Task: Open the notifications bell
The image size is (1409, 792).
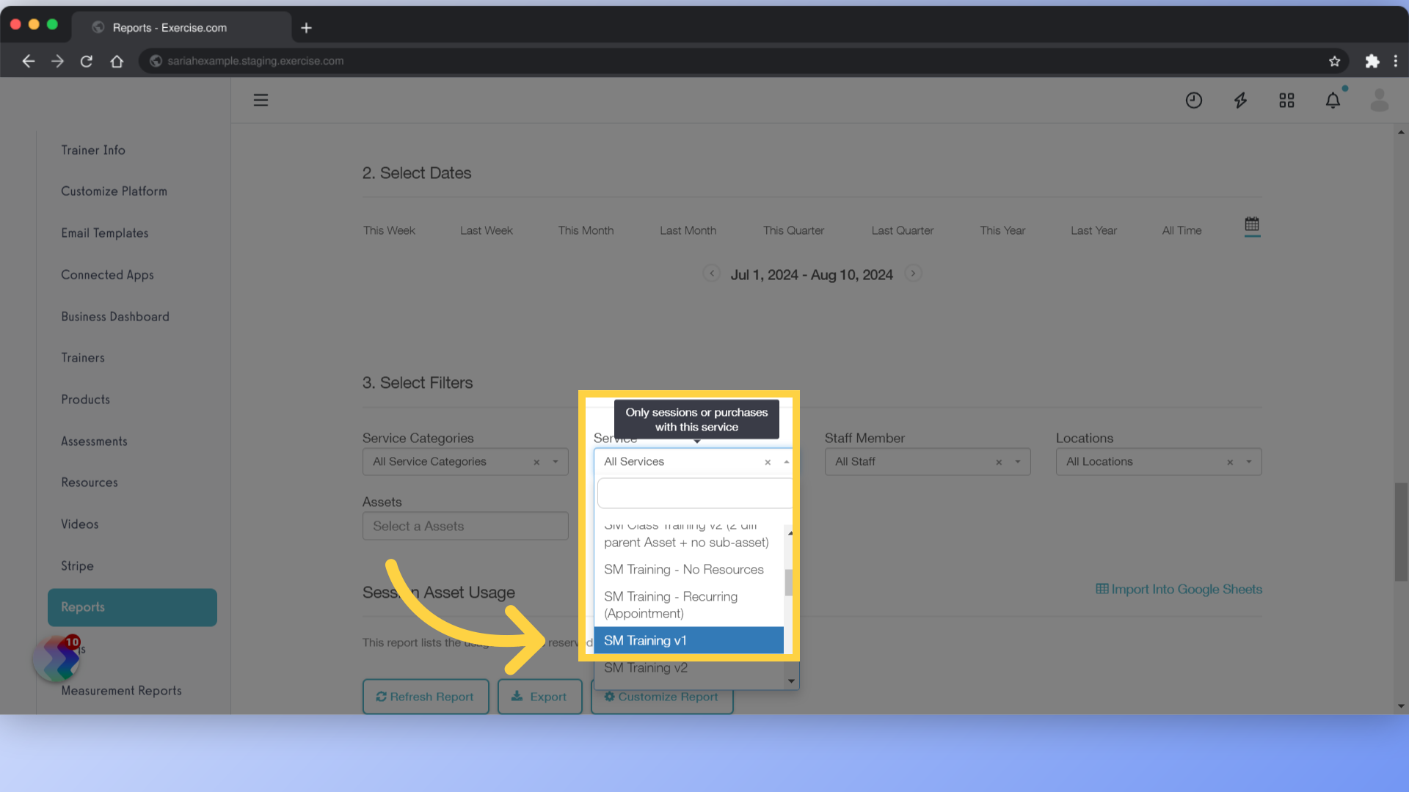Action: pos(1333,100)
